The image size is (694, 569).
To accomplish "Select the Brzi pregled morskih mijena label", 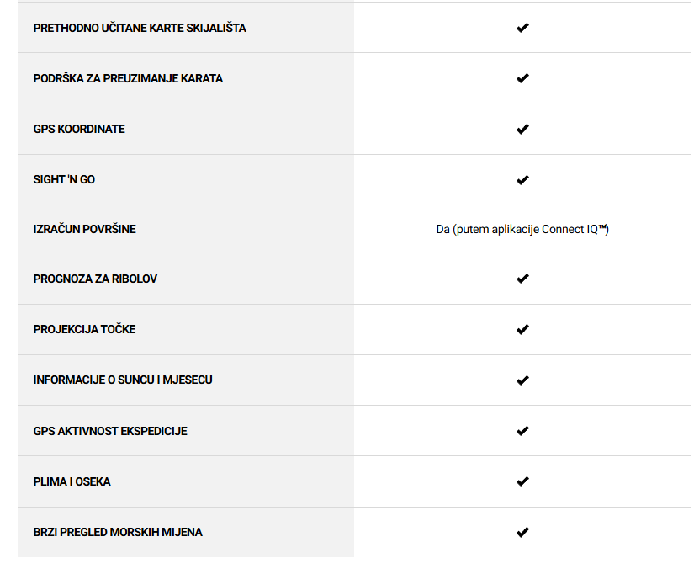I will [x=118, y=532].
